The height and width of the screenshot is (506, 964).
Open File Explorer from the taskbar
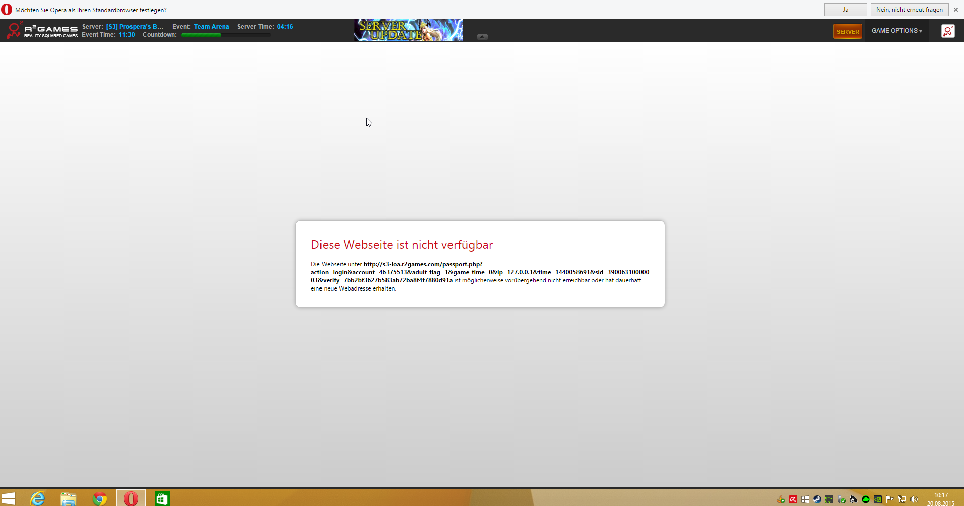(69, 498)
